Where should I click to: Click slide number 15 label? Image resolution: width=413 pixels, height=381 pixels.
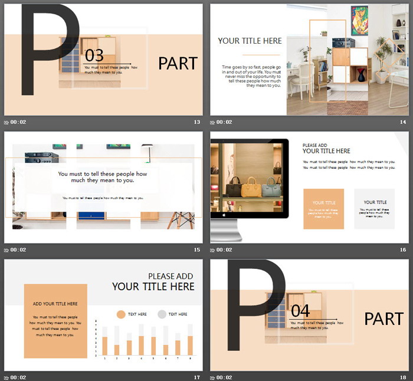[197, 249]
